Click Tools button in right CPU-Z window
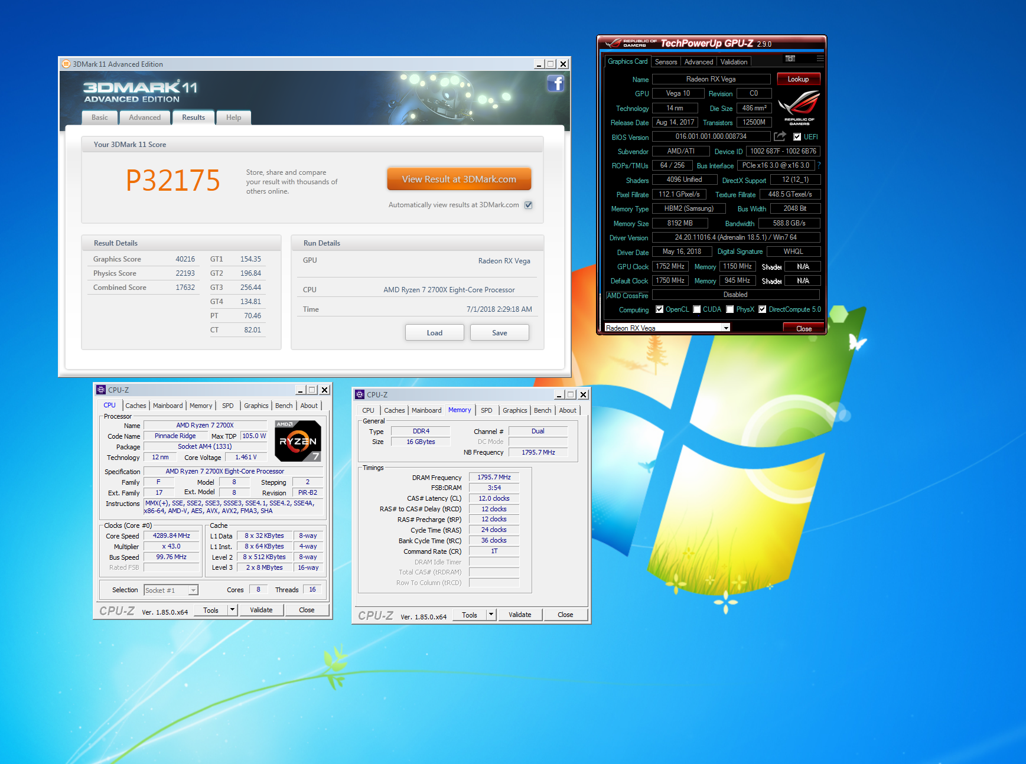 (470, 615)
